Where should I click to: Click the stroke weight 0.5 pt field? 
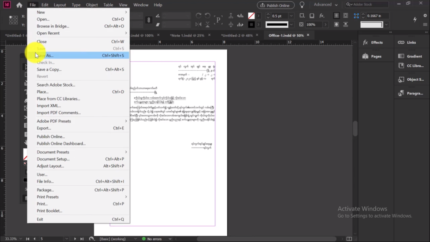tap(279, 16)
